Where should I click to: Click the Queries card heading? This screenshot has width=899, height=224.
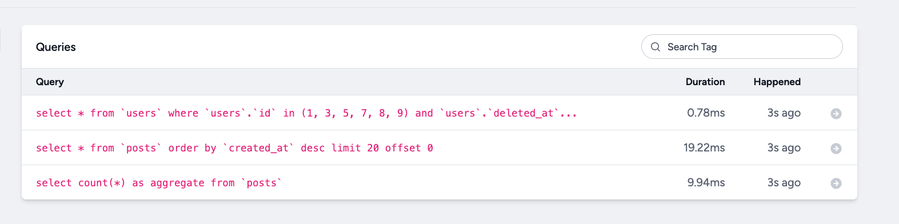[x=56, y=47]
